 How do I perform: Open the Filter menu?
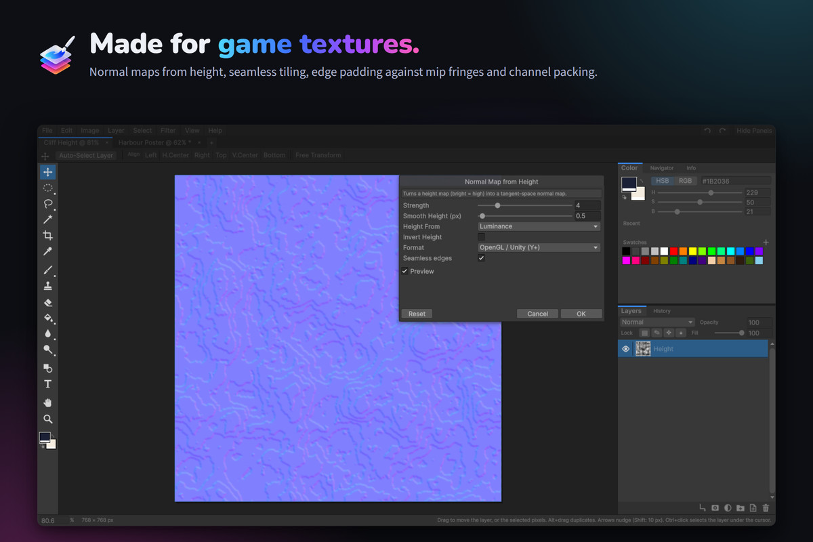[x=168, y=131]
